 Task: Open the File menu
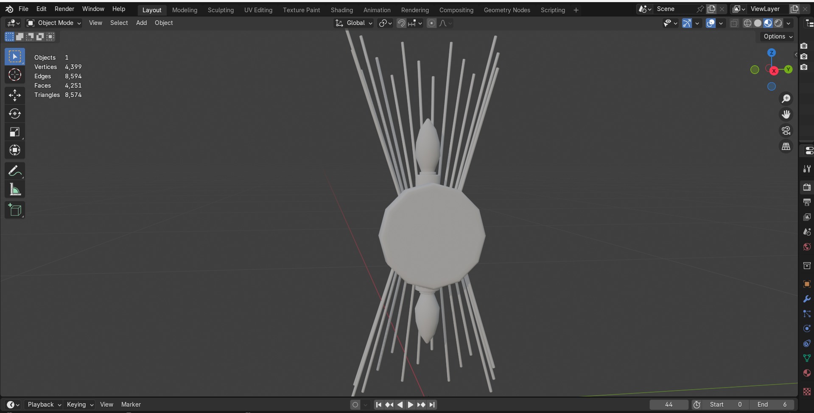[x=23, y=9]
